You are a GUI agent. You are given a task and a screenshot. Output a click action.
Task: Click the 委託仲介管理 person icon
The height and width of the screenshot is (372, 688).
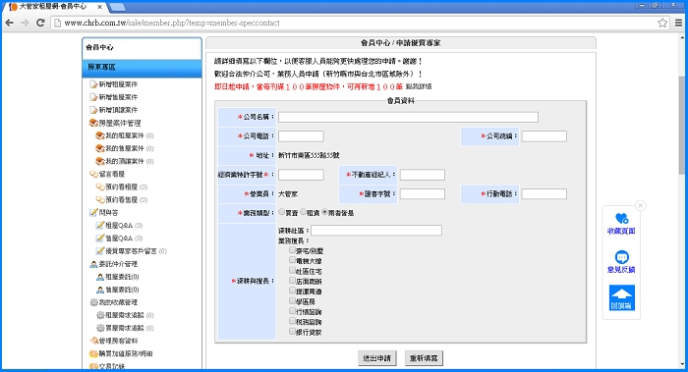click(93, 264)
